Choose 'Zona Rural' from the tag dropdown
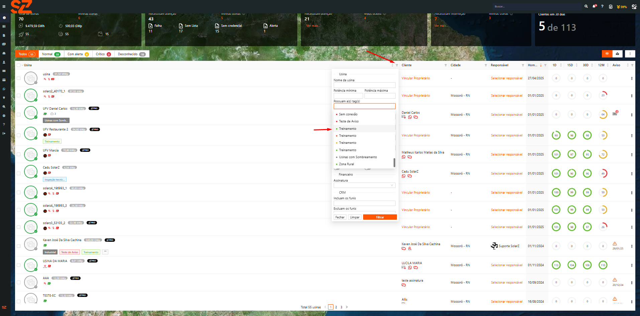Viewport: 640px width, 316px height. 346,164
